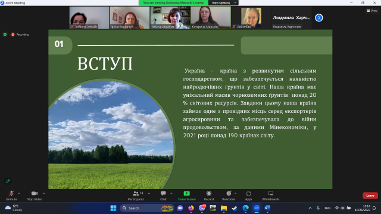Screen dimensions: 381x214
Task: Open the notifications bell
Action: (x=374, y=208)
